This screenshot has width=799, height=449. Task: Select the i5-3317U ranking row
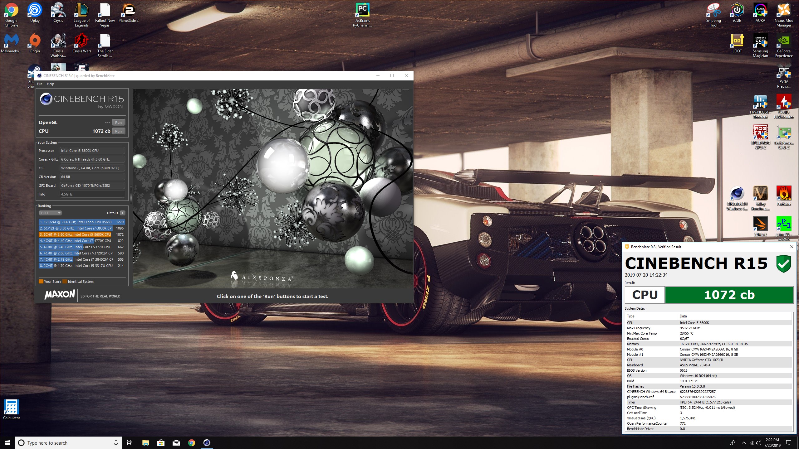pos(81,266)
